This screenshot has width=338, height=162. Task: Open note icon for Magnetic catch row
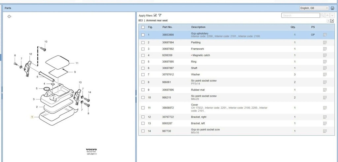point(325,55)
